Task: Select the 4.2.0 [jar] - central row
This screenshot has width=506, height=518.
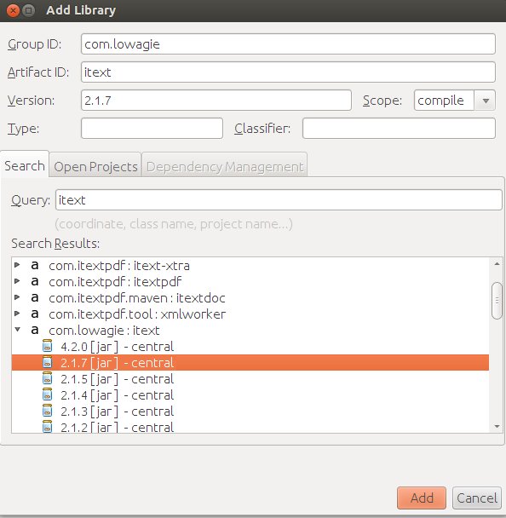Action: [250, 346]
